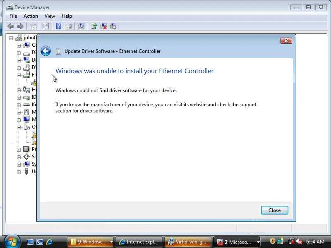Click the blue Help question-mark toolbar icon
331x248 pixels.
(x=58, y=26)
